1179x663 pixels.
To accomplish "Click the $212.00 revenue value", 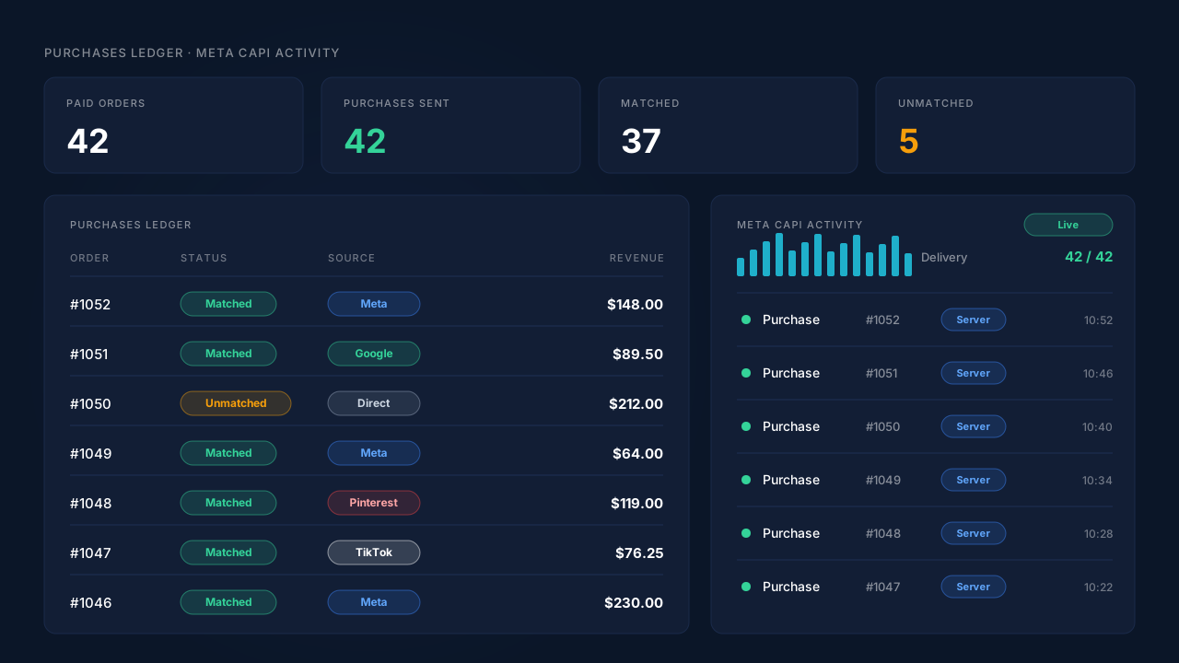I will tap(636, 404).
